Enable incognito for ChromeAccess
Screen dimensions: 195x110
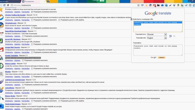[x=32, y=28]
